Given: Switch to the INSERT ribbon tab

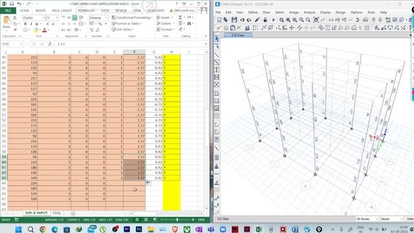Looking at the screenshot, I should tap(40, 10).
